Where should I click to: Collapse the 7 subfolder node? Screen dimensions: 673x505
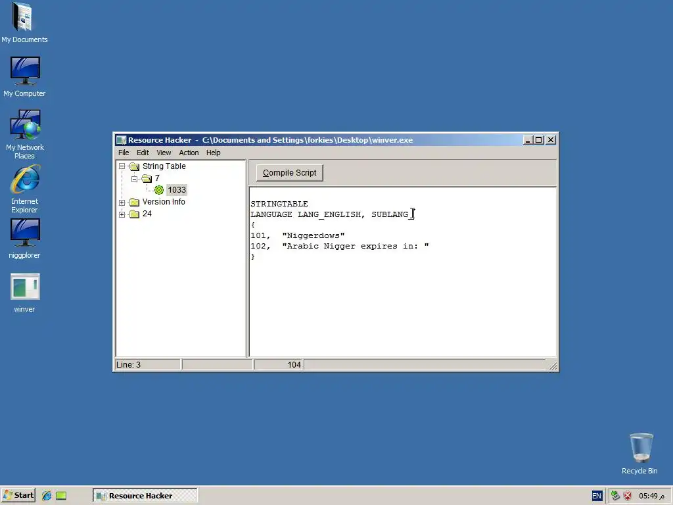tap(134, 179)
